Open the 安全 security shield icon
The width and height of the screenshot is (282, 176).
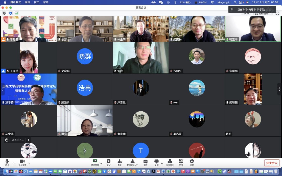coord(108,162)
